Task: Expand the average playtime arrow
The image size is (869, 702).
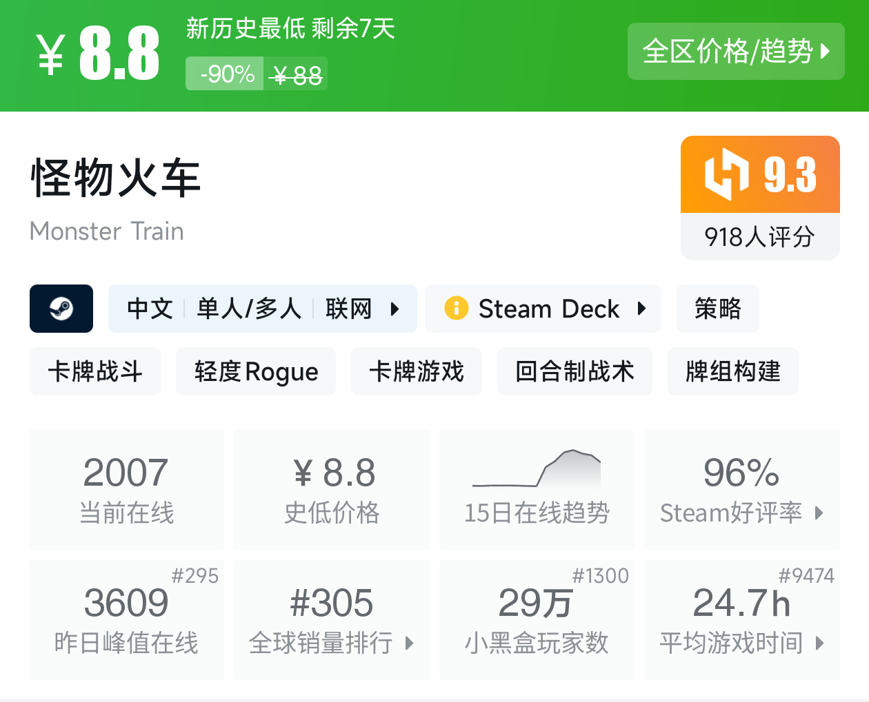Action: [x=819, y=643]
